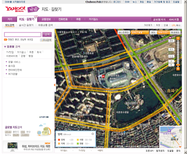Open the 교통정보 tab

tap(46, 19)
